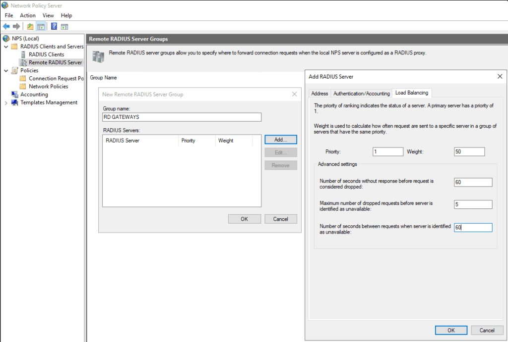
Task: Select RADIUS Clients in console tree
Action: (x=46, y=54)
